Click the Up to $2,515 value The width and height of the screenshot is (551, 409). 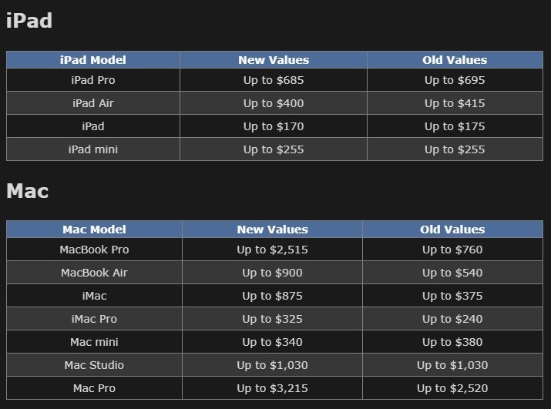273,250
